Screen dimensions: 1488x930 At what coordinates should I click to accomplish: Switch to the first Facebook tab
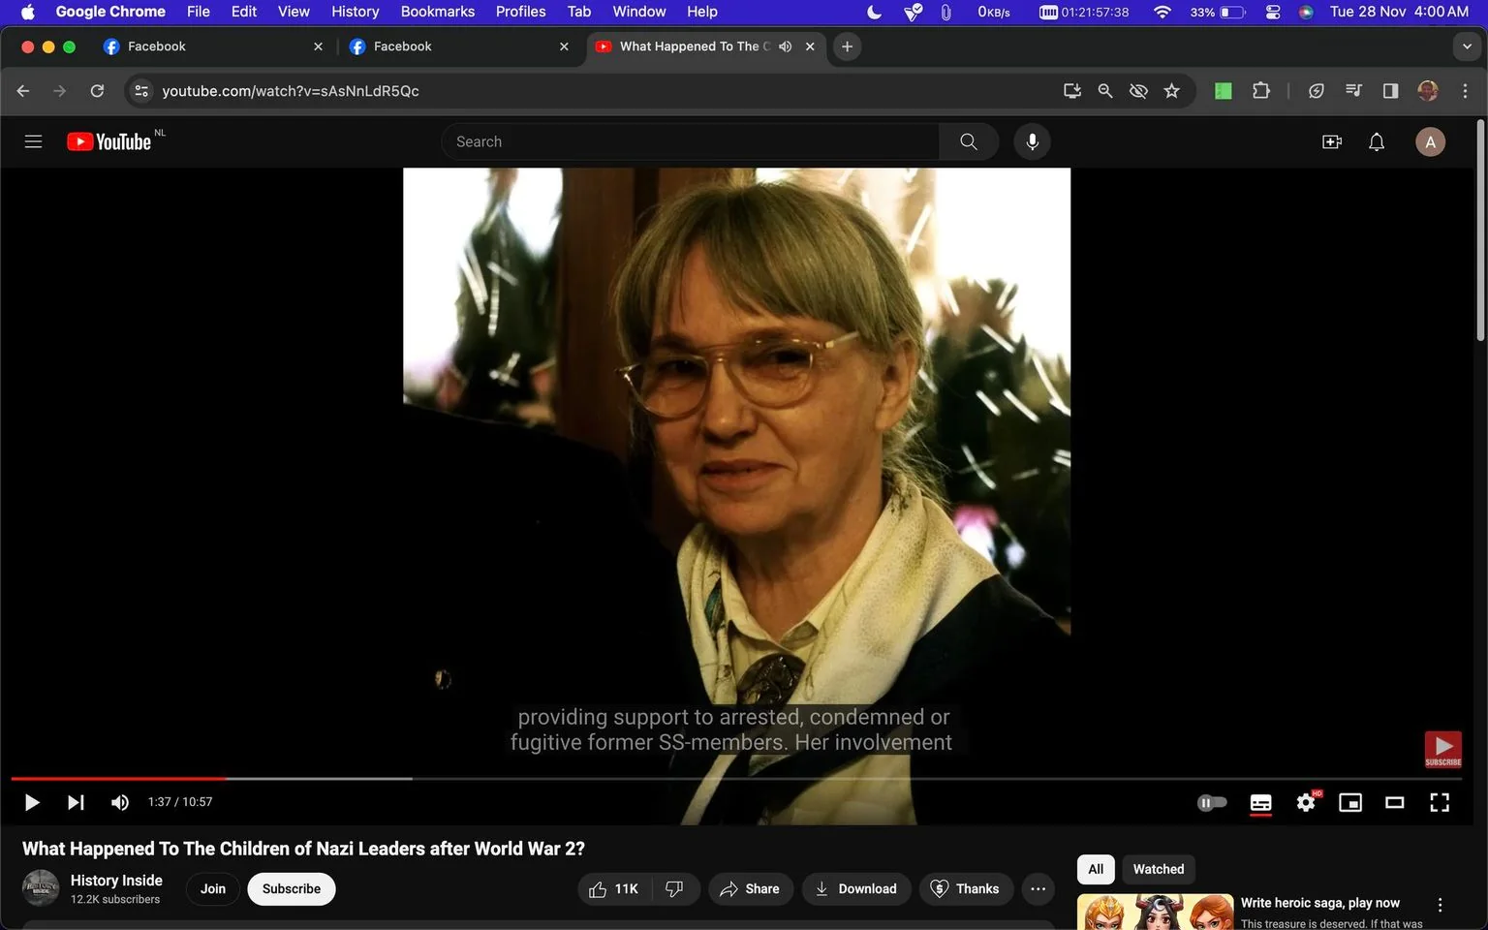(x=213, y=46)
